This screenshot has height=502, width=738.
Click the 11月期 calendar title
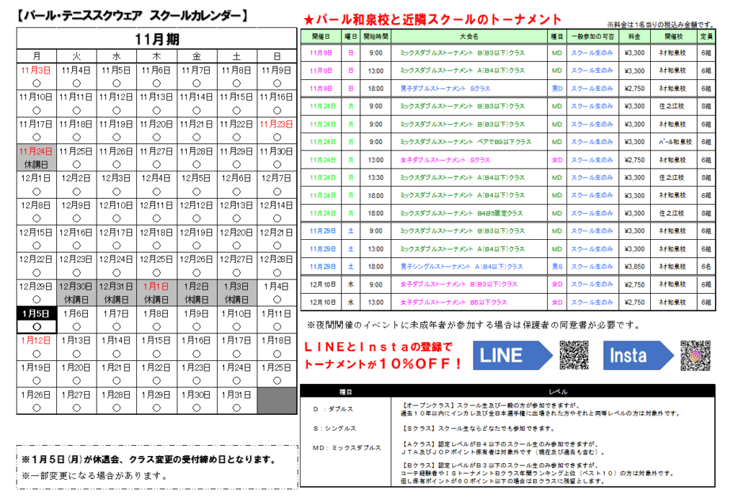(x=156, y=40)
